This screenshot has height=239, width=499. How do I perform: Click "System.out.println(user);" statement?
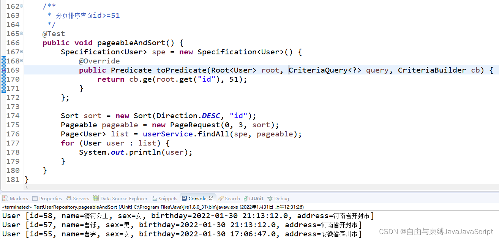point(136,152)
